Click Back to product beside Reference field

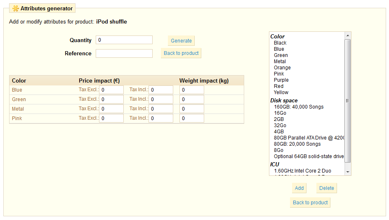[x=181, y=53]
